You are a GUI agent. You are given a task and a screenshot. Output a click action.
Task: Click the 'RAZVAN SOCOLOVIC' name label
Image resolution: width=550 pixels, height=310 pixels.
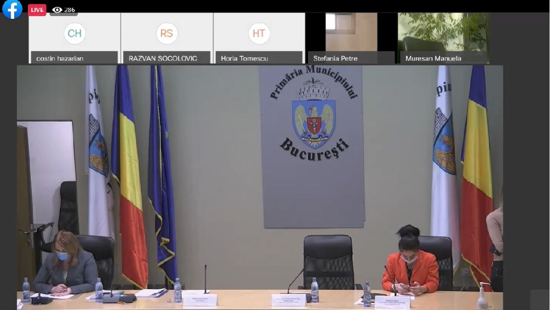click(163, 58)
